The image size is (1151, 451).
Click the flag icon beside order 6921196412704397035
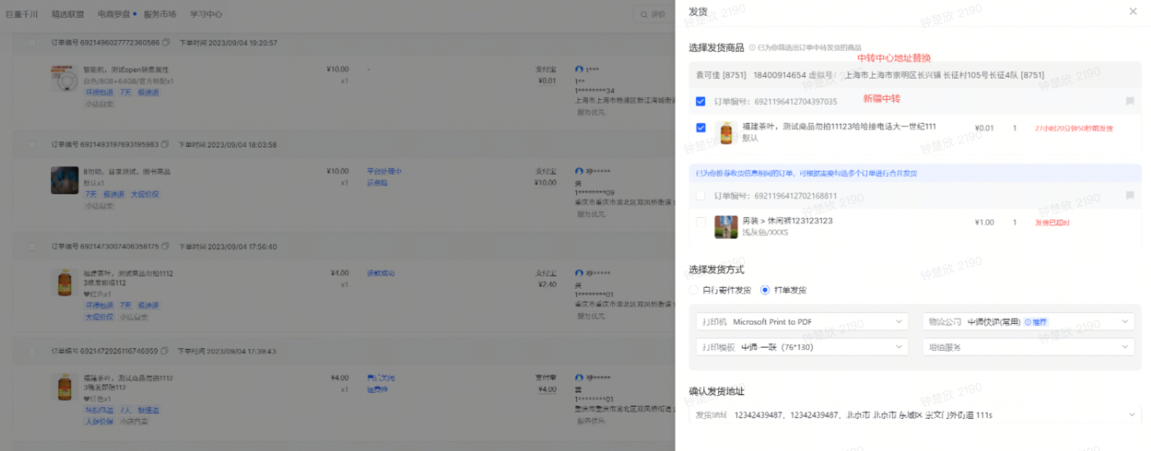(x=1130, y=102)
